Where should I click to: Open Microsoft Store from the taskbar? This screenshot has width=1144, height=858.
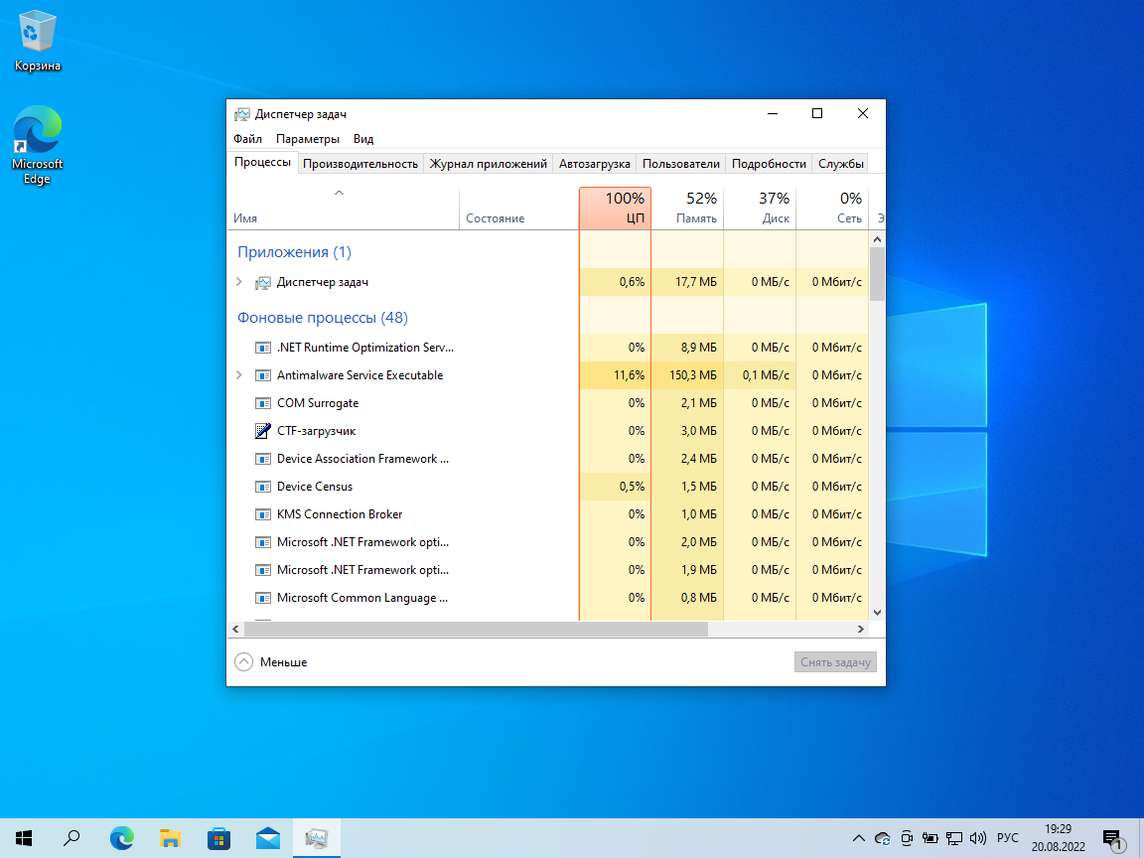(218, 838)
